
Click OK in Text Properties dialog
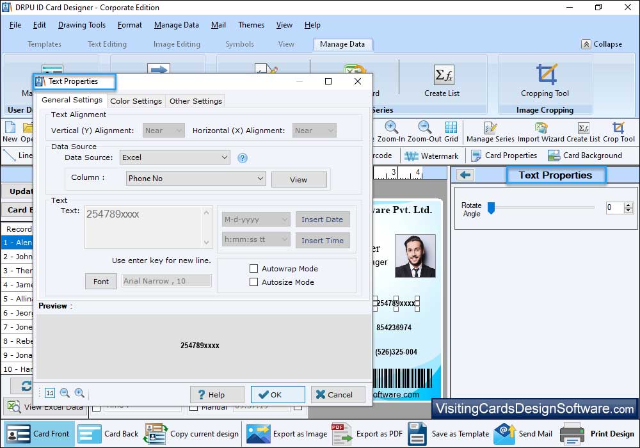(x=278, y=394)
